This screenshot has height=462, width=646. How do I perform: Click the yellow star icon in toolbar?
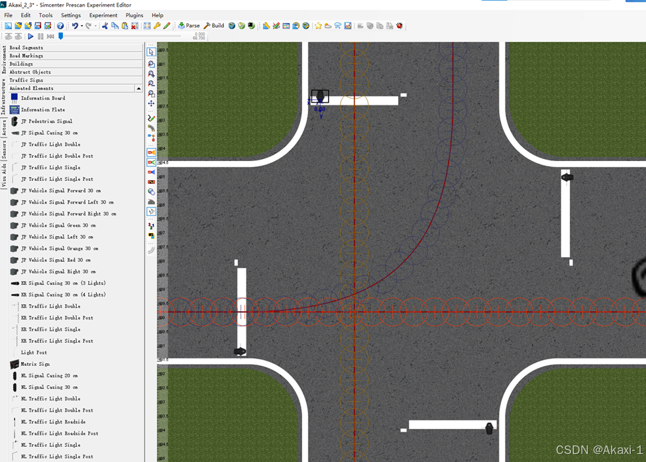tap(318, 26)
